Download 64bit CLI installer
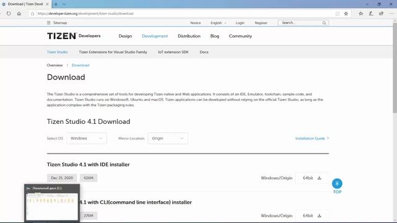 [311, 216]
